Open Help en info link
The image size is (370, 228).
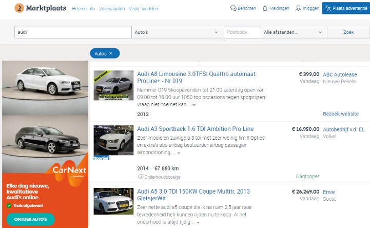pyautogui.click(x=83, y=9)
